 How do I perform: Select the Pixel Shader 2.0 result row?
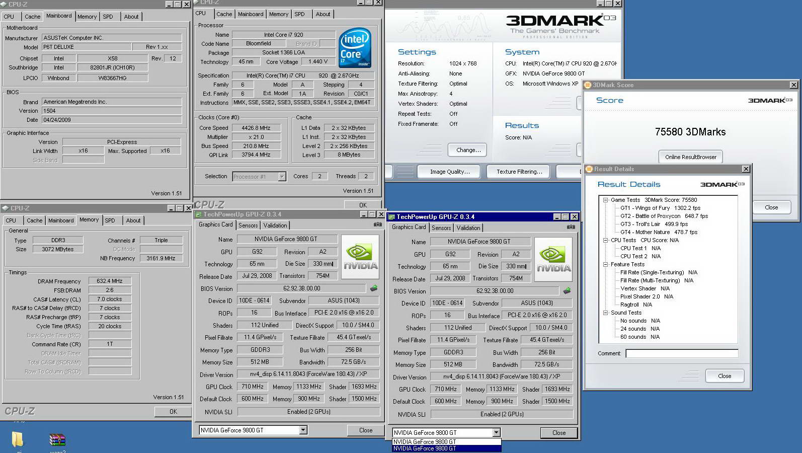(647, 296)
